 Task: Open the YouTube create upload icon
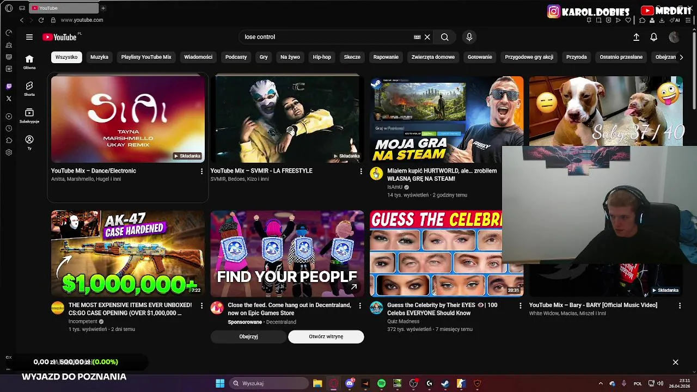(x=636, y=37)
